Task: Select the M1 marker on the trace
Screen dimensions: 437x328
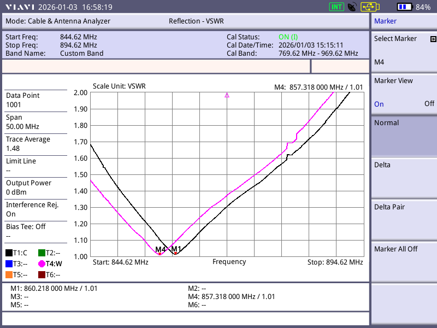Action: tap(175, 253)
